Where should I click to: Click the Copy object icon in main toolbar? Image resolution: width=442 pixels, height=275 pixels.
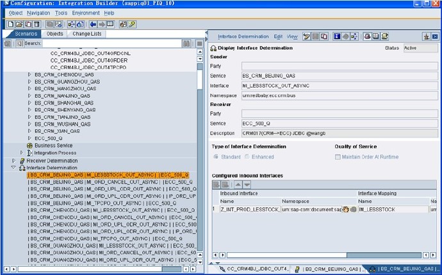pyautogui.click(x=28, y=24)
